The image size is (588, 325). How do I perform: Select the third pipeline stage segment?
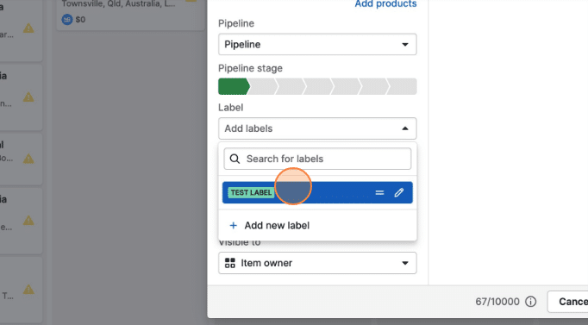click(x=291, y=86)
